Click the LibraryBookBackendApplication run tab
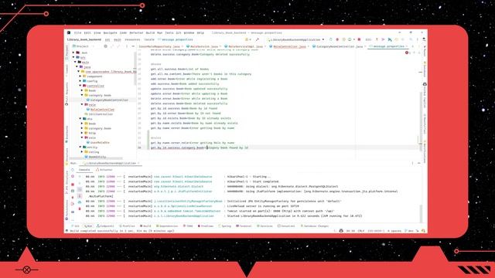Viewport: 495px width, 278px height. click(111, 163)
